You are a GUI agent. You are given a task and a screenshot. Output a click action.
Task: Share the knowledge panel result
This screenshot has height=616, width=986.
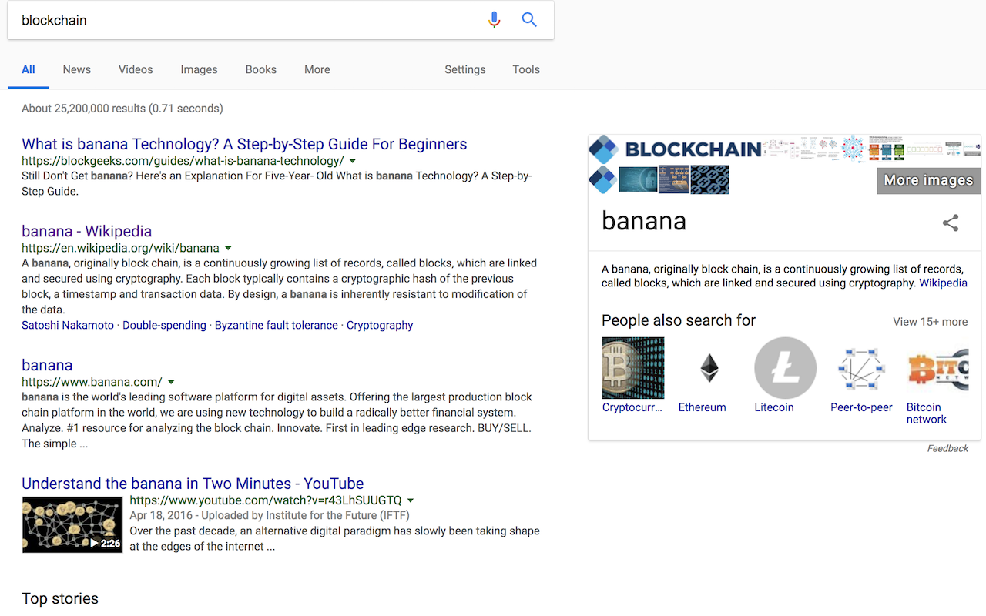951,223
